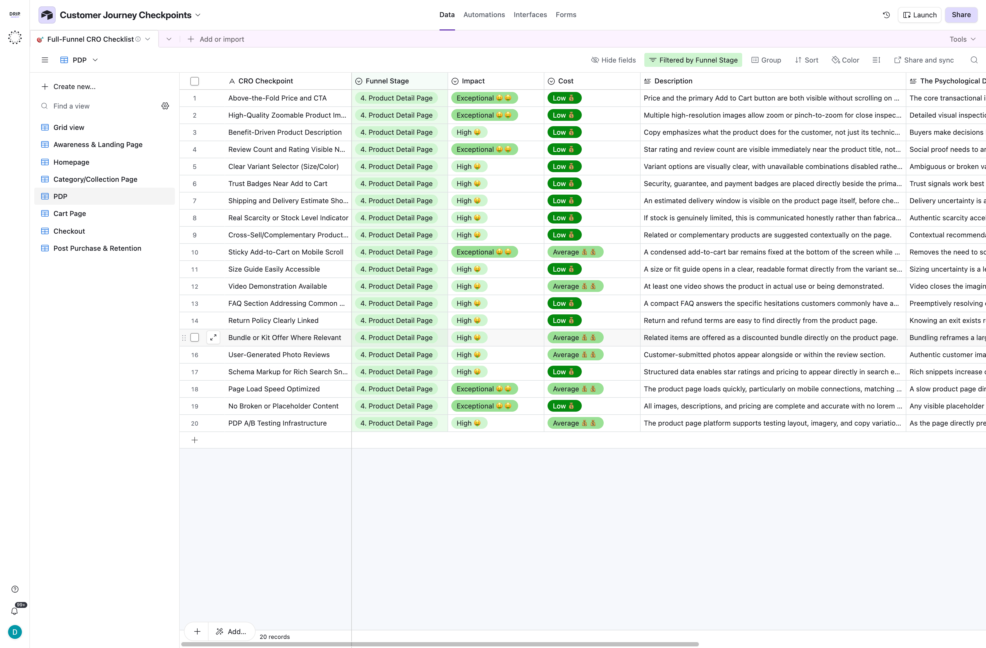Expand record 15 with arrows icon
986x648 pixels.
(x=213, y=338)
